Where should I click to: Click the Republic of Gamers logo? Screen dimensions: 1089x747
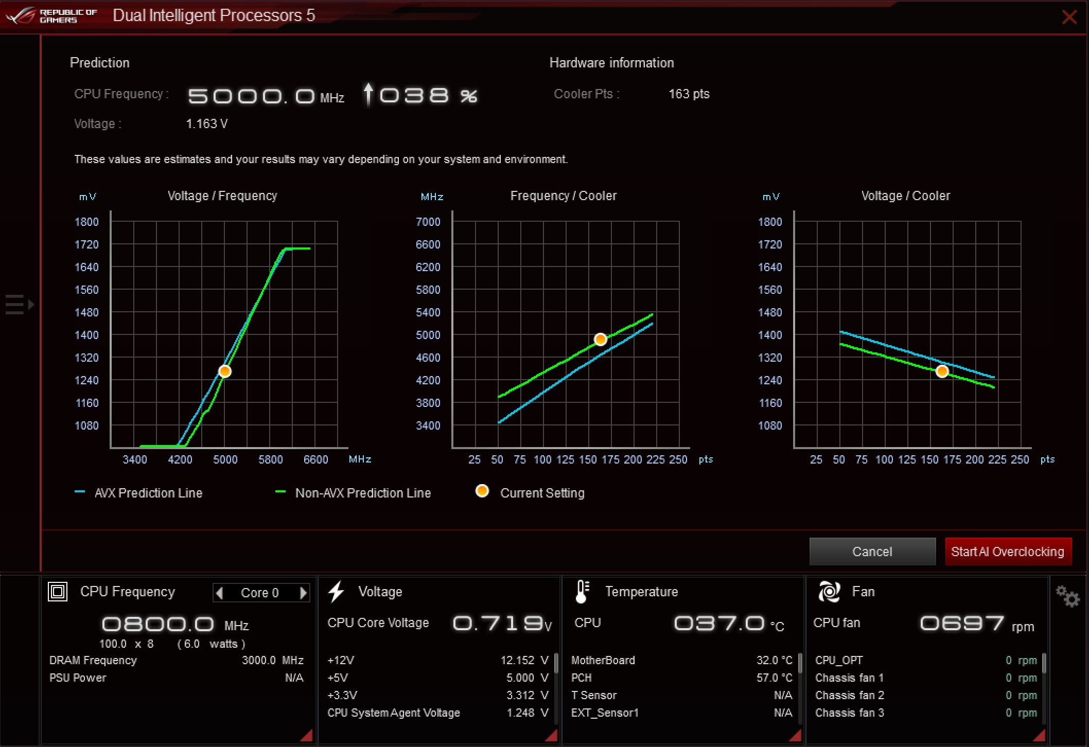(x=51, y=16)
